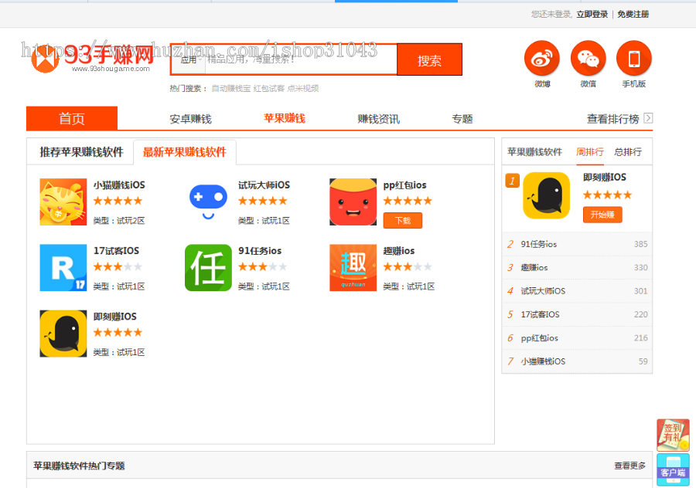
Task: Click the pp红包ios title in main list
Action: pyautogui.click(x=404, y=185)
